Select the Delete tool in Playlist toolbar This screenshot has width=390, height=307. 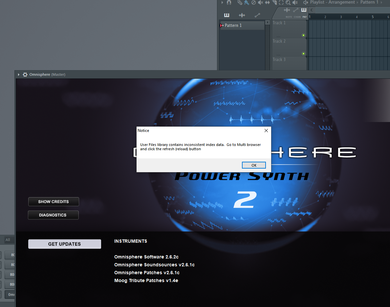[253, 3]
